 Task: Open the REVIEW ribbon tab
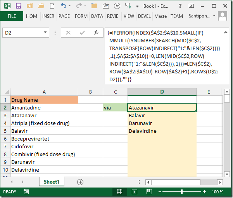coord(113,16)
